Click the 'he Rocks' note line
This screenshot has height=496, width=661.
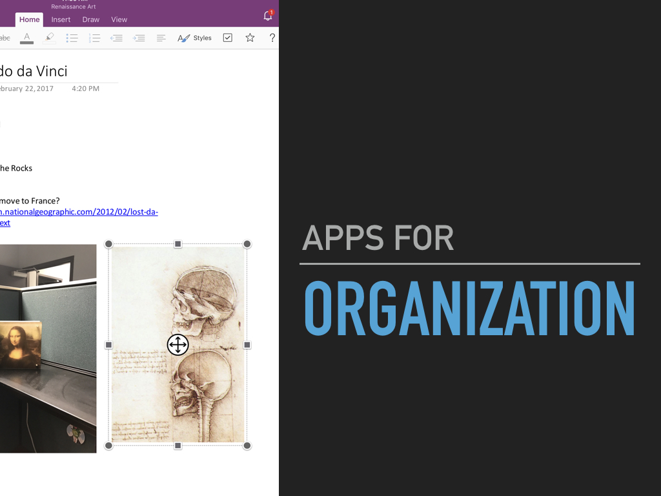click(x=16, y=169)
